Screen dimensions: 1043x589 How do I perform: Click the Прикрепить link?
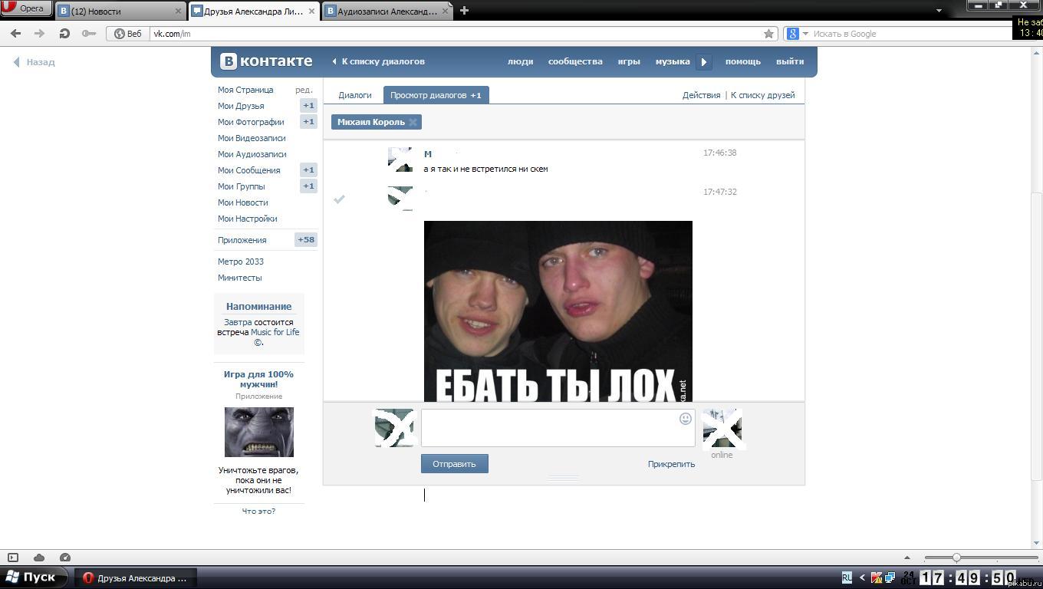pyautogui.click(x=670, y=463)
